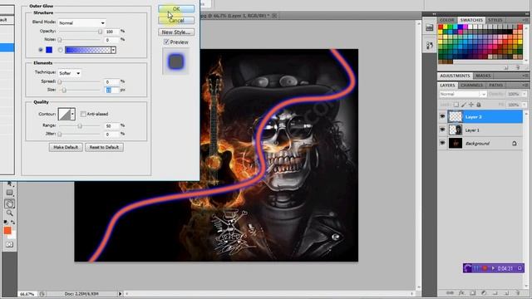
Task: Switch to the Masks panel tab
Action: click(x=483, y=76)
